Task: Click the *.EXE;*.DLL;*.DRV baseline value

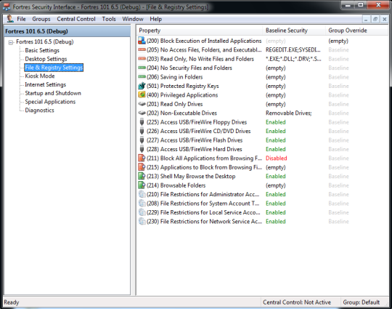Action: pos(293,59)
